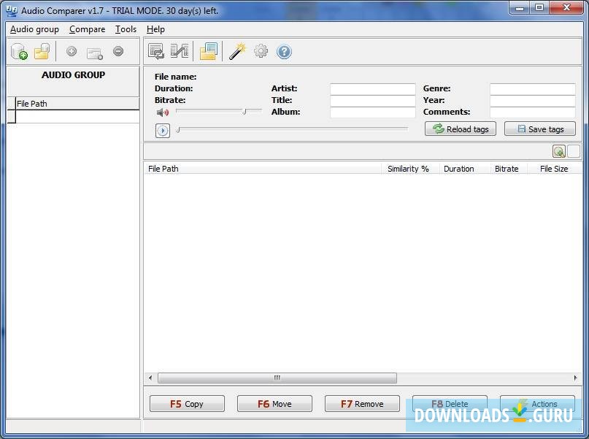Click the Reload tags button

[x=461, y=129]
